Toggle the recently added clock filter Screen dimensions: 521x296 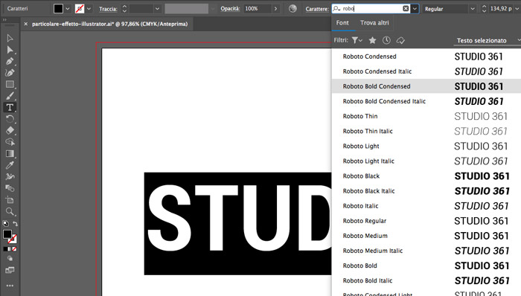click(x=386, y=40)
